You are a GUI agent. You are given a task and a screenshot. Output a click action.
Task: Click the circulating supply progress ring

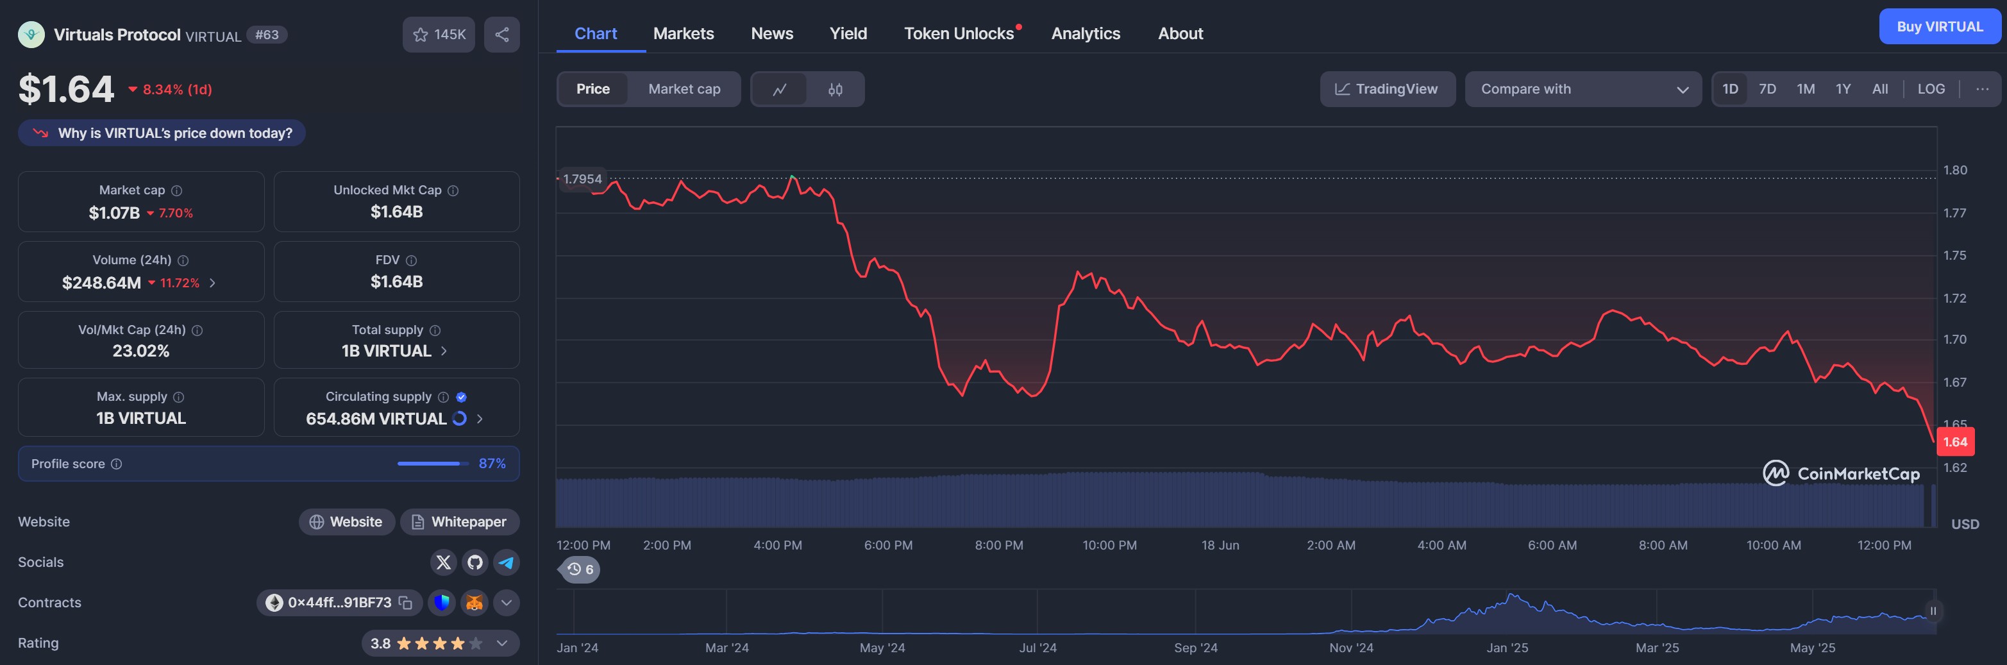460,419
